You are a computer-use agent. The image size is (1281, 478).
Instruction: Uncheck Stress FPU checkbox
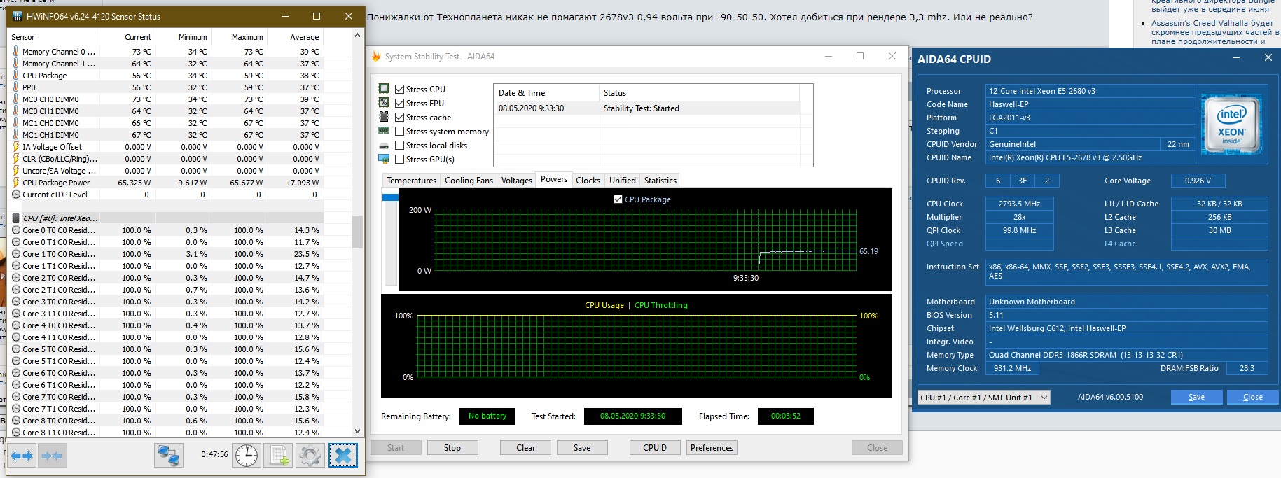tap(399, 103)
